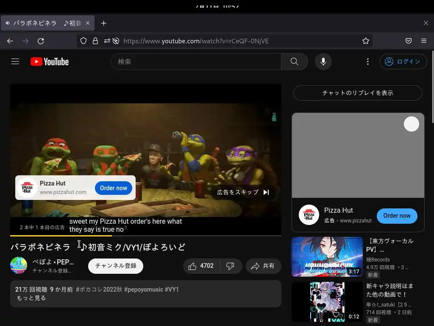Viewport: 434px width, 326px height.
Task: Click Order now in the sidebar ad
Action: point(397,216)
